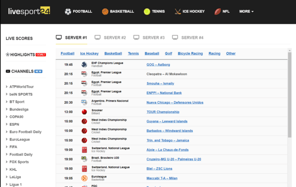Open Cruzeiro-MG U-20 – Palmeiras U-20 link
The image size is (296, 187).
coord(174,159)
